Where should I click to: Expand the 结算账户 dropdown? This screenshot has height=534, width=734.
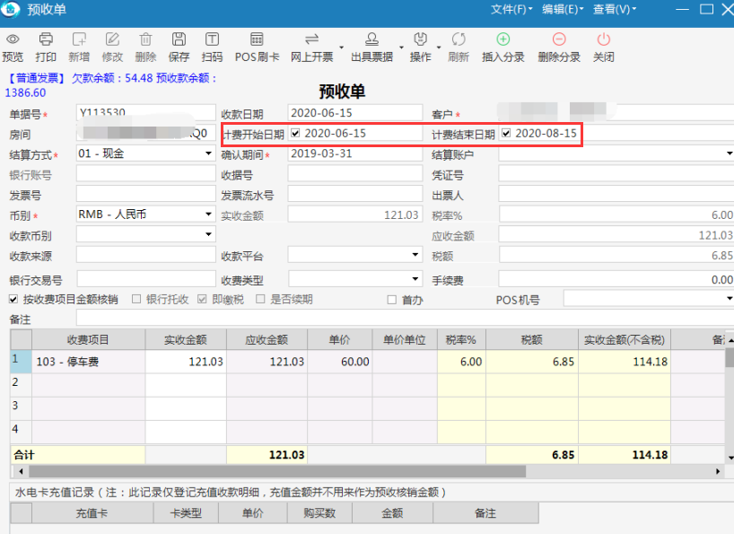click(729, 153)
